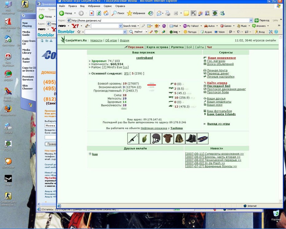Image resolution: width=286 pixels, height=229 pixels.
Task: Open the Найти! button dropdown arrow
Action: point(146,32)
